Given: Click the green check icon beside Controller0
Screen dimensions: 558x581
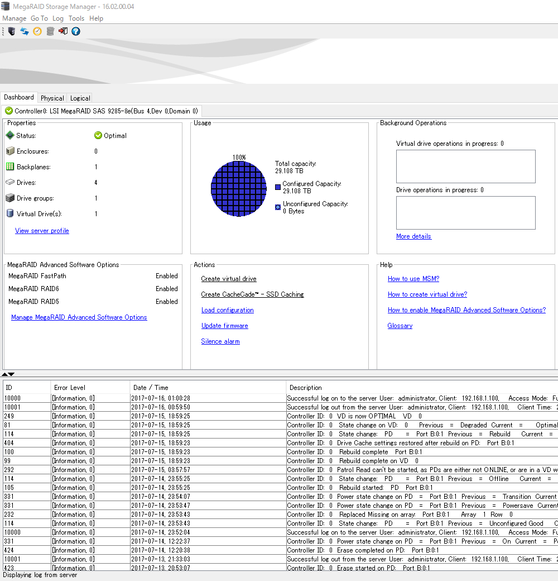Looking at the screenshot, I should (9, 111).
